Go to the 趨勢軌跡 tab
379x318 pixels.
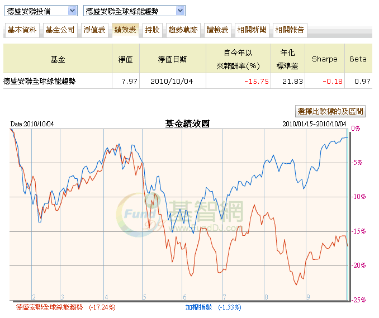[183, 30]
